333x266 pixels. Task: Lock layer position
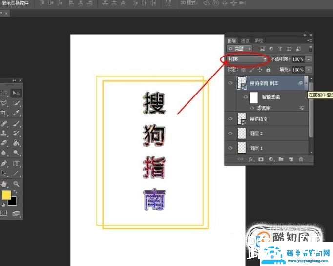[x=260, y=70]
